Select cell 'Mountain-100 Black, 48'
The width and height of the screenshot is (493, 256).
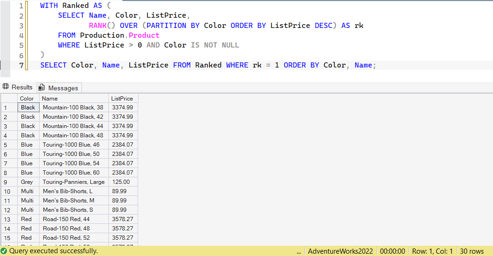[x=74, y=135]
